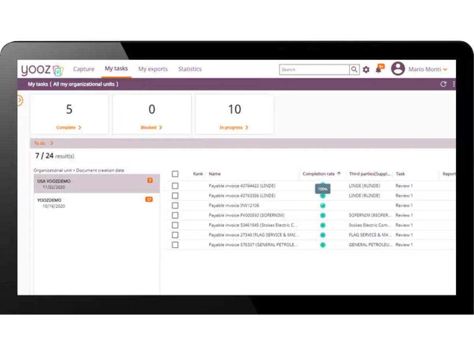Click completion dot for invoice 27340

tap(323, 235)
